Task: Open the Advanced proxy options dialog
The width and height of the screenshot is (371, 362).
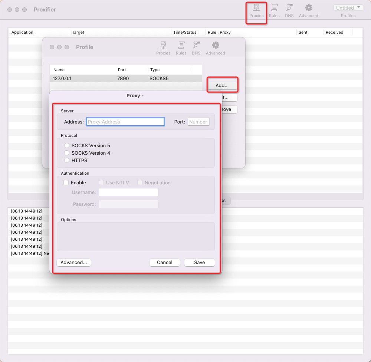Action: tap(73, 262)
